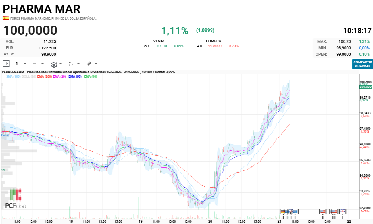This screenshot has height=224, width=373.
Task: Click the UK flag event marker
Action: click(x=343, y=211)
